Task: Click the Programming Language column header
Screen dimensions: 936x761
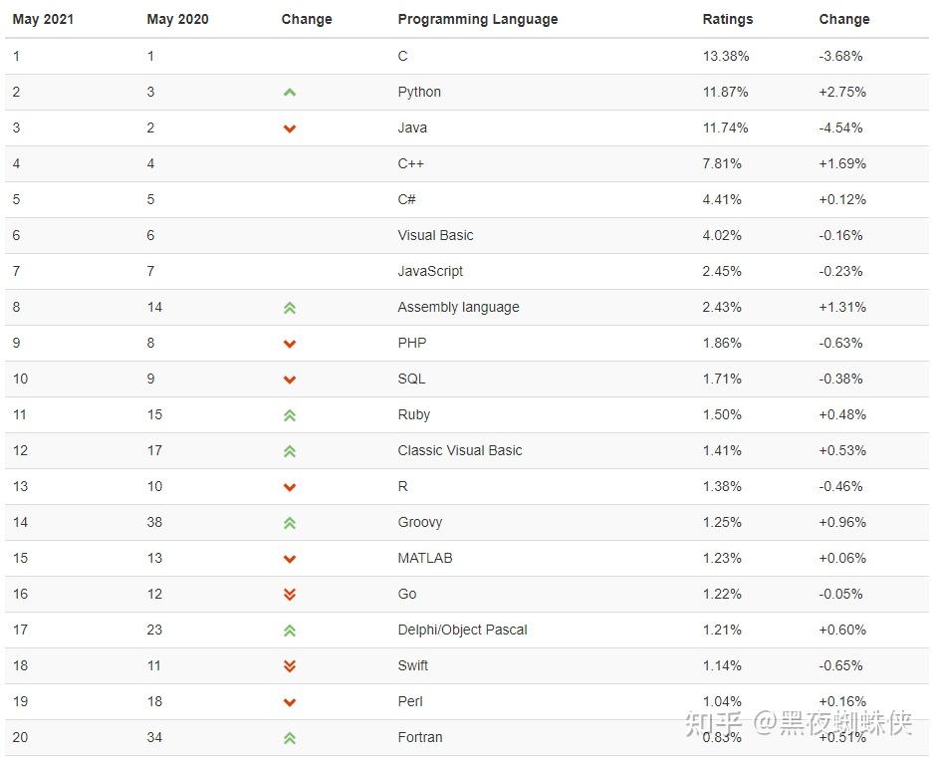Action: click(477, 19)
